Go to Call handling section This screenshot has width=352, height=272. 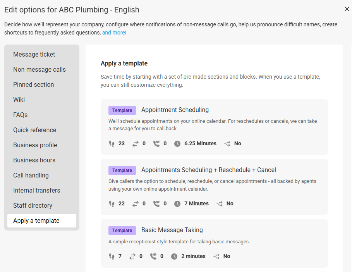[42, 175]
